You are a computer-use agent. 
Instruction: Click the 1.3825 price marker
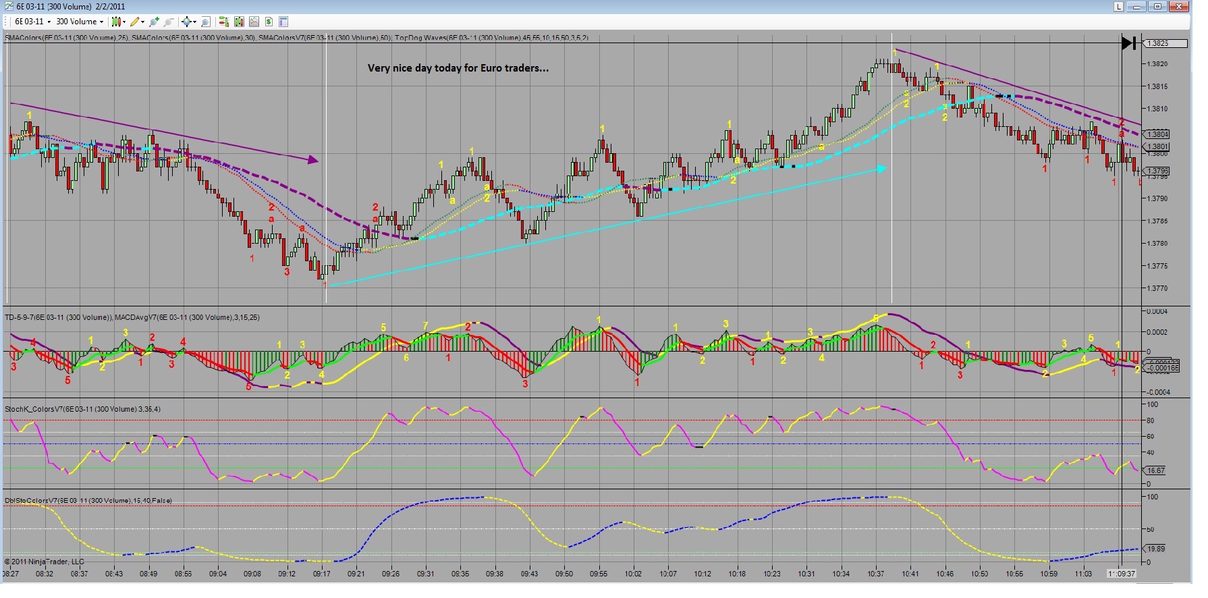1166,43
